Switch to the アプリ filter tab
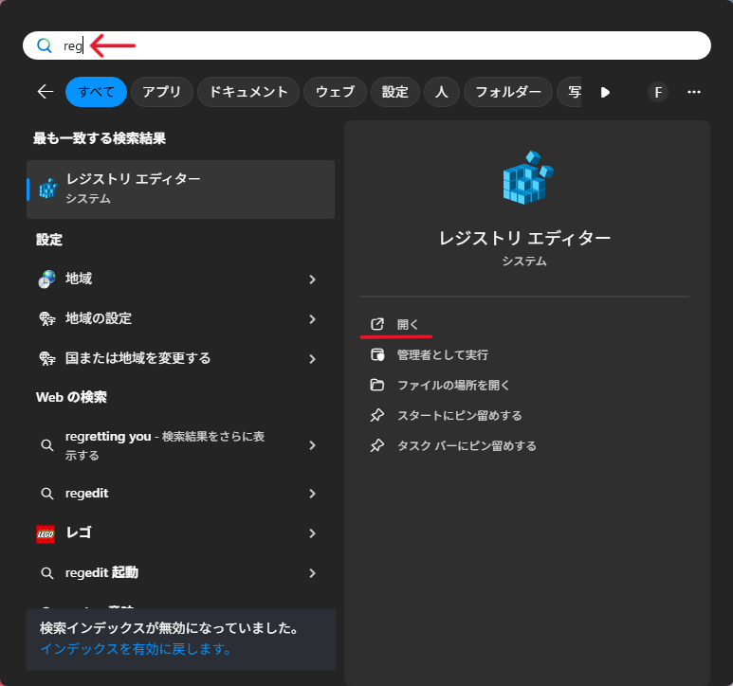 point(162,92)
